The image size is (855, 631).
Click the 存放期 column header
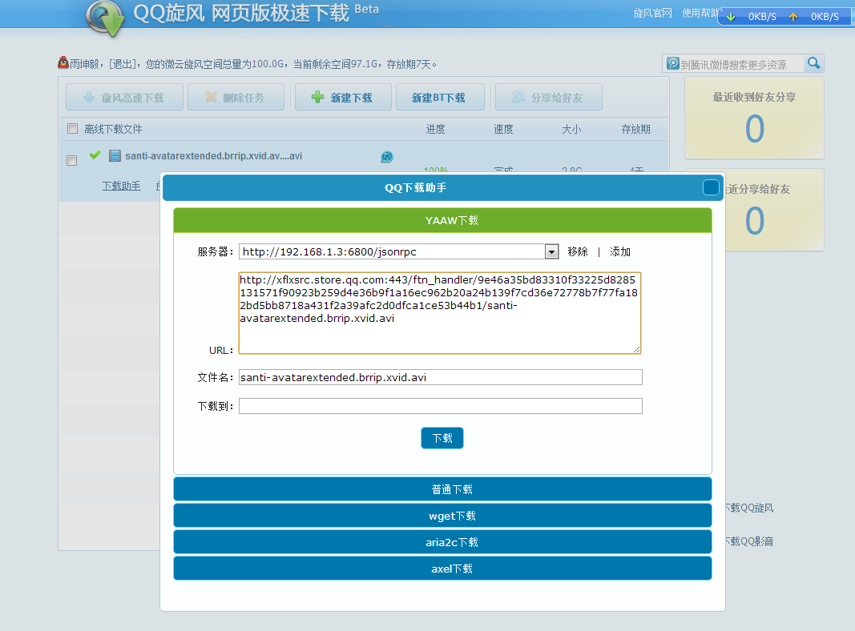click(x=635, y=129)
